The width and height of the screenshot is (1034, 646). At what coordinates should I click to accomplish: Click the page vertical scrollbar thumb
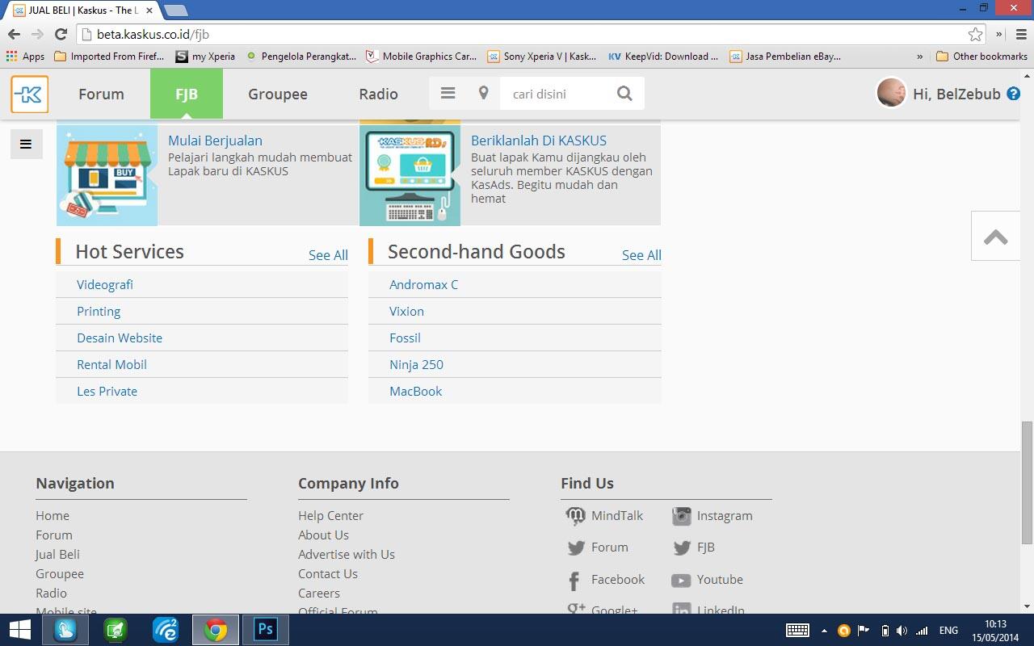click(1027, 482)
